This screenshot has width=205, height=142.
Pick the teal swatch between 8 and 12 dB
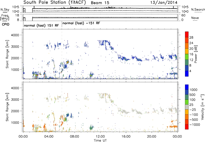tap(187, 63)
